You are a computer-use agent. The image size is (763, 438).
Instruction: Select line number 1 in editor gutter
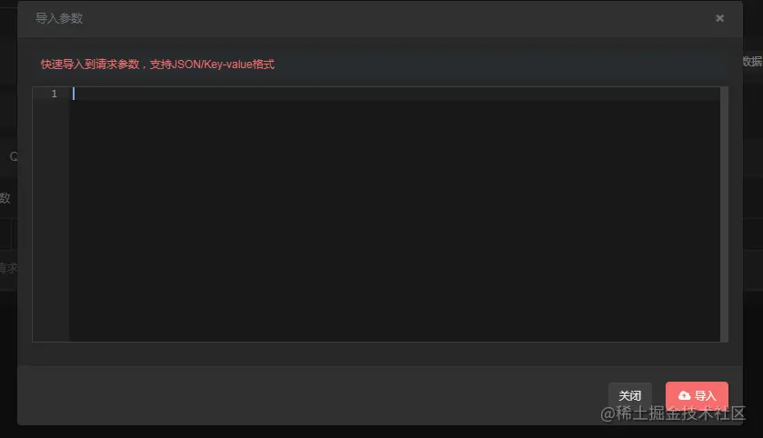click(x=54, y=94)
